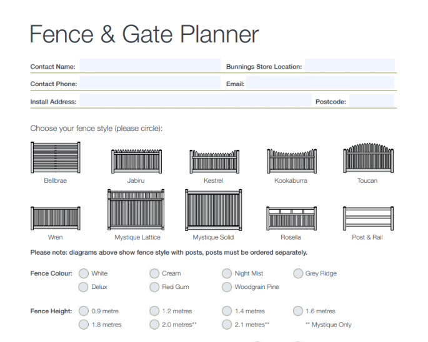Pick the Kestrel fence style image
The image size is (428, 342).
point(214,162)
